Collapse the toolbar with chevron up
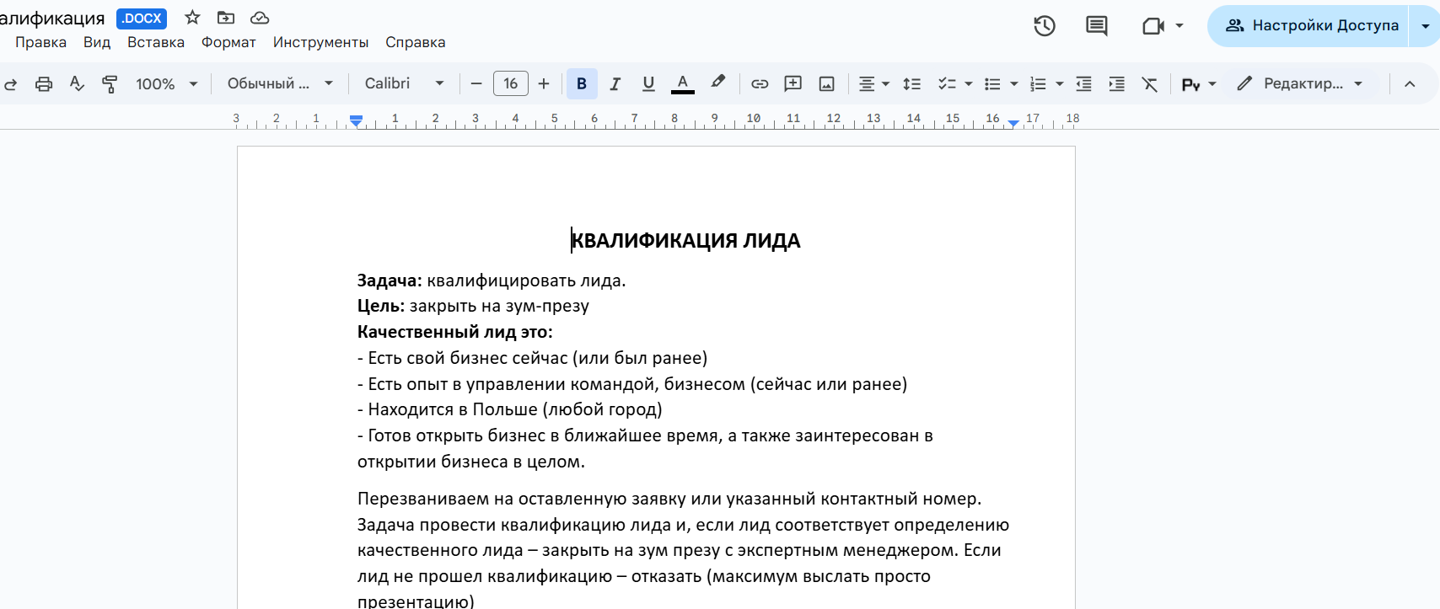Image resolution: width=1440 pixels, height=609 pixels. pyautogui.click(x=1410, y=83)
